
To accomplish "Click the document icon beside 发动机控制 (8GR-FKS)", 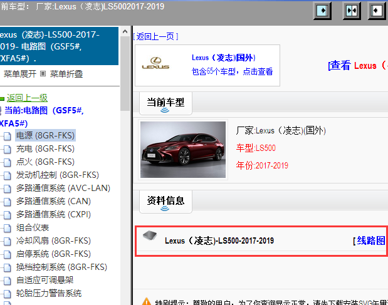I will tap(8, 175).
